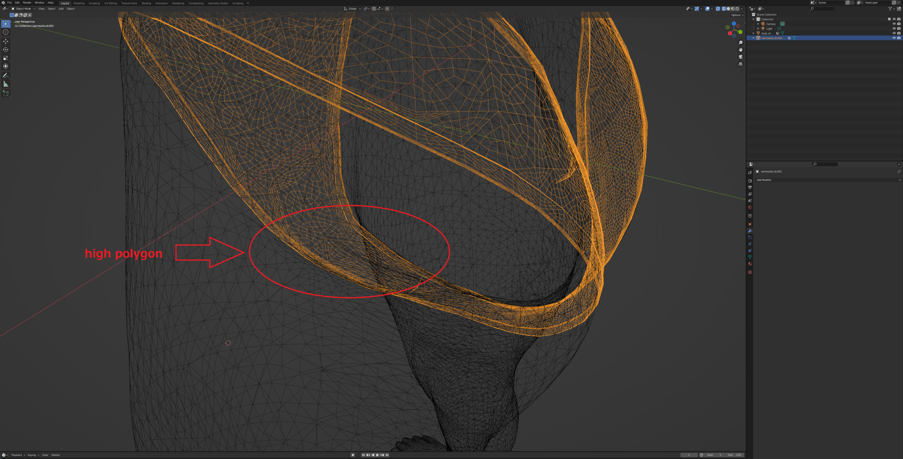Toggle X-Ray display in viewport header
The width and height of the screenshot is (903, 459).
click(x=718, y=8)
